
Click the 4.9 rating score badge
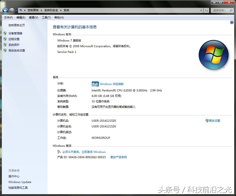tap(95, 84)
